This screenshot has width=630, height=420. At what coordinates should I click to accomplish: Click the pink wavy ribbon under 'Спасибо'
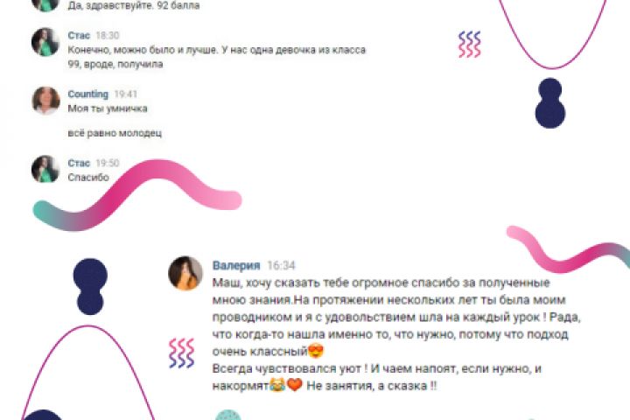pos(137,195)
